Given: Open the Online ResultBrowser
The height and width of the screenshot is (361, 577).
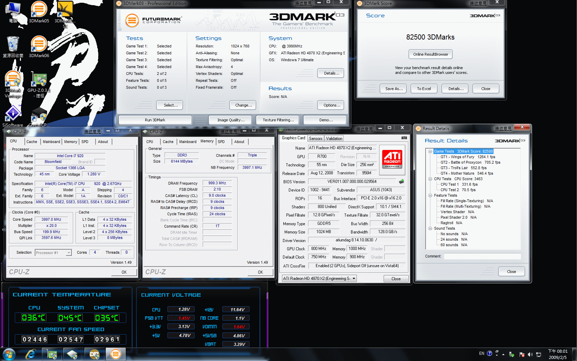Looking at the screenshot, I should pyautogui.click(x=431, y=54).
